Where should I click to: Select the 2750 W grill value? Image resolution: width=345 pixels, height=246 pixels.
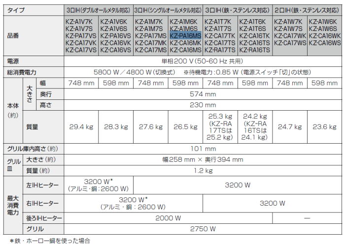[203, 229]
